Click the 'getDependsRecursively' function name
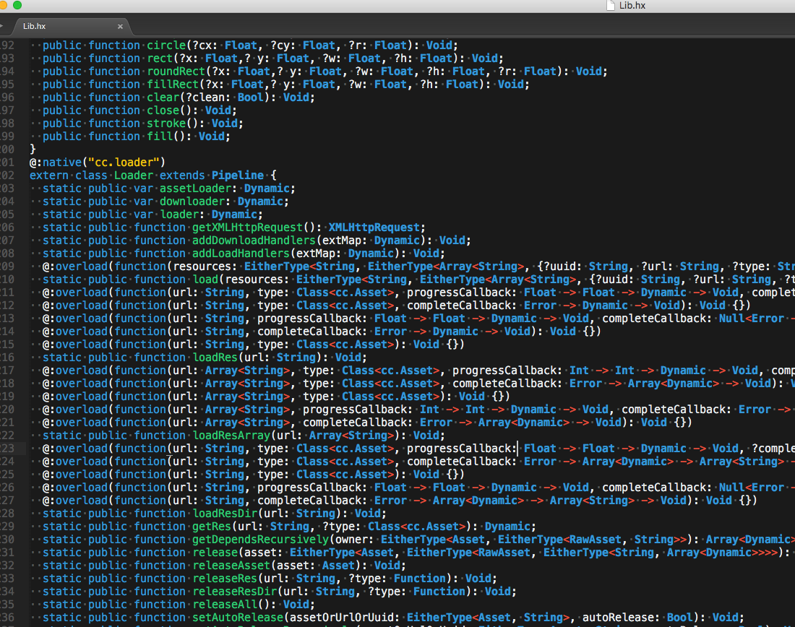 coord(261,540)
